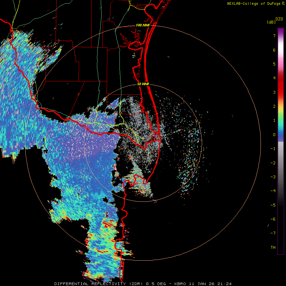Click the 3 value on the color scale
Screen dimensions: 286x286
pos(274,92)
